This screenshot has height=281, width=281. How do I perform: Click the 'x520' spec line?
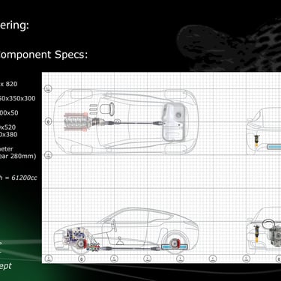7,127
